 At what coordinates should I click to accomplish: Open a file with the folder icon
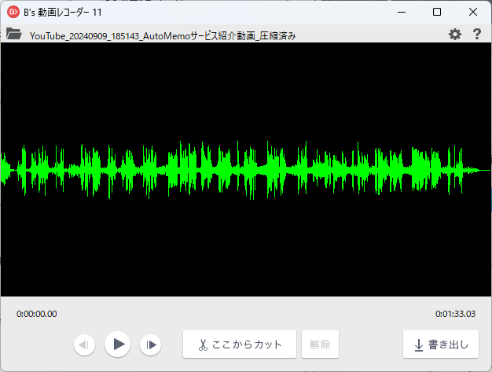(x=13, y=34)
